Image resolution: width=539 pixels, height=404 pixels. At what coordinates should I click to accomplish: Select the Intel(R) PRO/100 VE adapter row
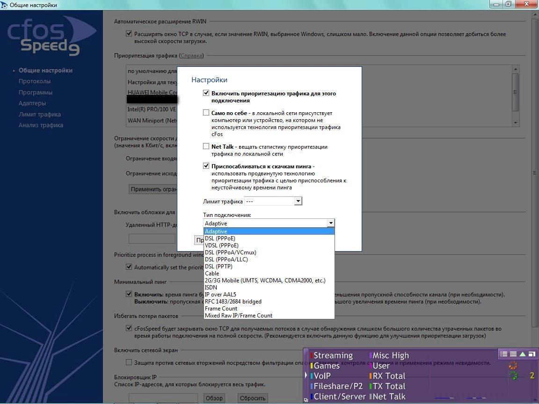[152, 109]
